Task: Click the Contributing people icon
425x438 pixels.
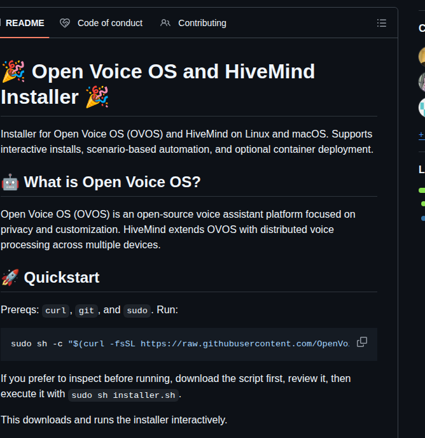Action: (165, 23)
